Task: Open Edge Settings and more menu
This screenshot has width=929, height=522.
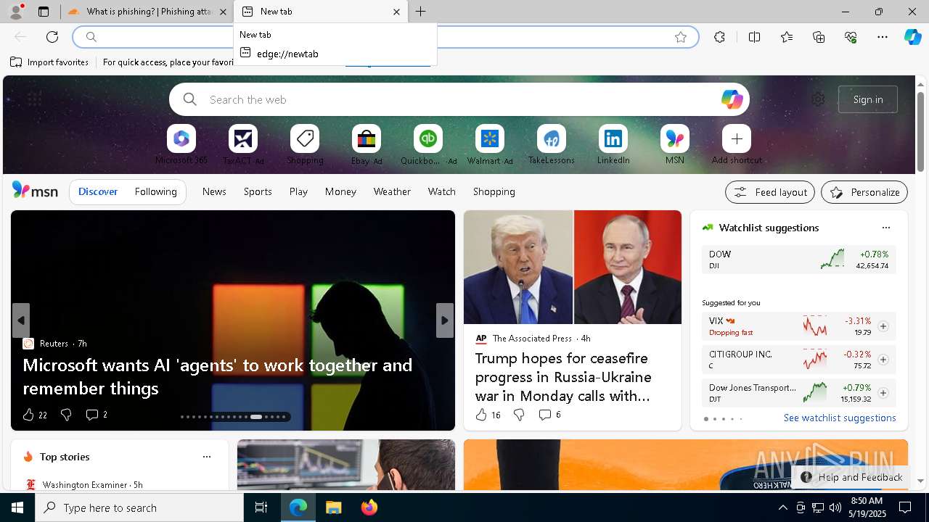Action: coord(883,37)
